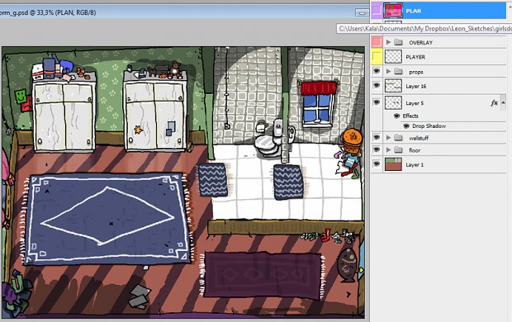Toggle the Effects eye icon under Layer 5
Image resolution: width=512 pixels, height=322 pixels.
tap(396, 116)
